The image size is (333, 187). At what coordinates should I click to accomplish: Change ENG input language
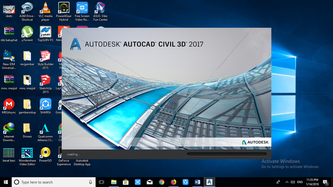(300, 182)
